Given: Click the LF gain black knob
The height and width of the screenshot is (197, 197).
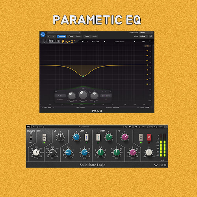Looking at the screenshot, I should (x=60, y=137).
